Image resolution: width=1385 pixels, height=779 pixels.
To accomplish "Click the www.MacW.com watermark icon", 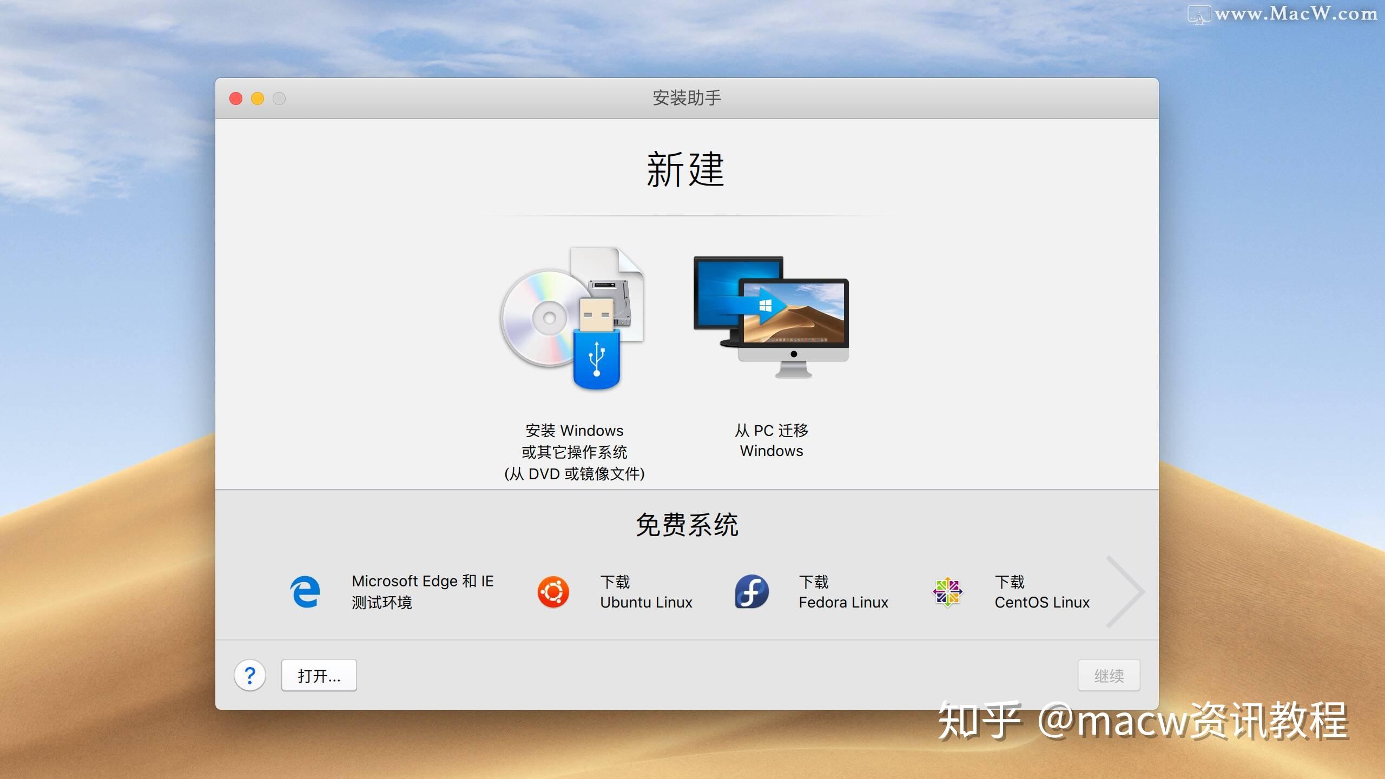I will point(1200,13).
